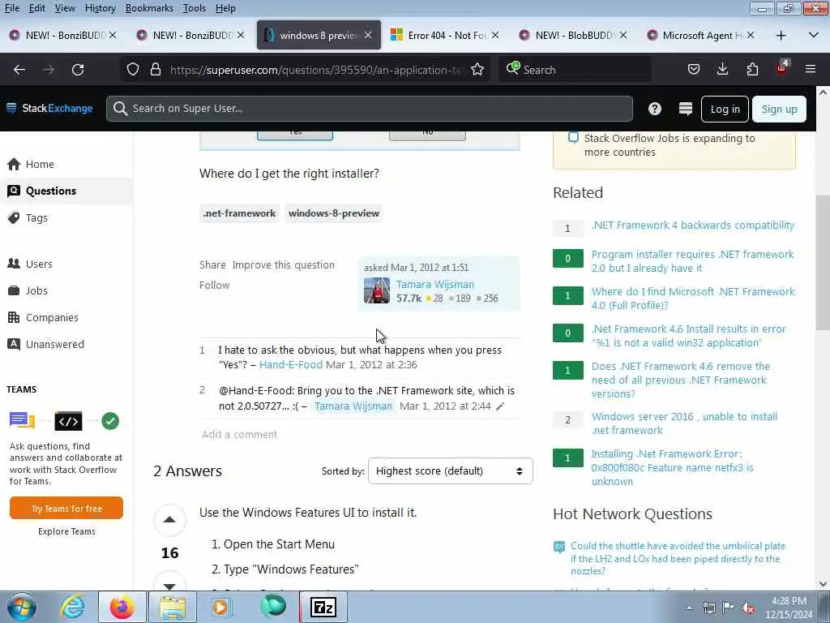830x623 pixels.
Task: Click the Share link under question
Action: click(212, 265)
